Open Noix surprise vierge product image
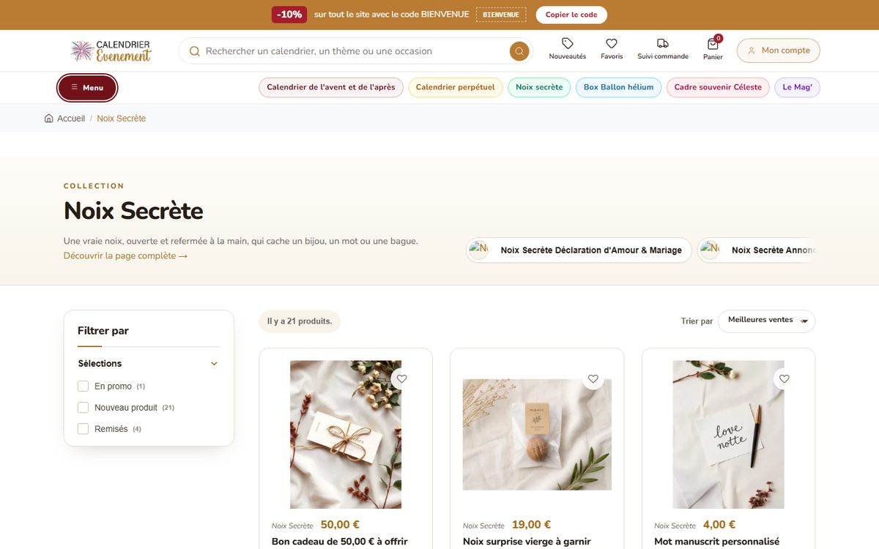 [x=537, y=435]
